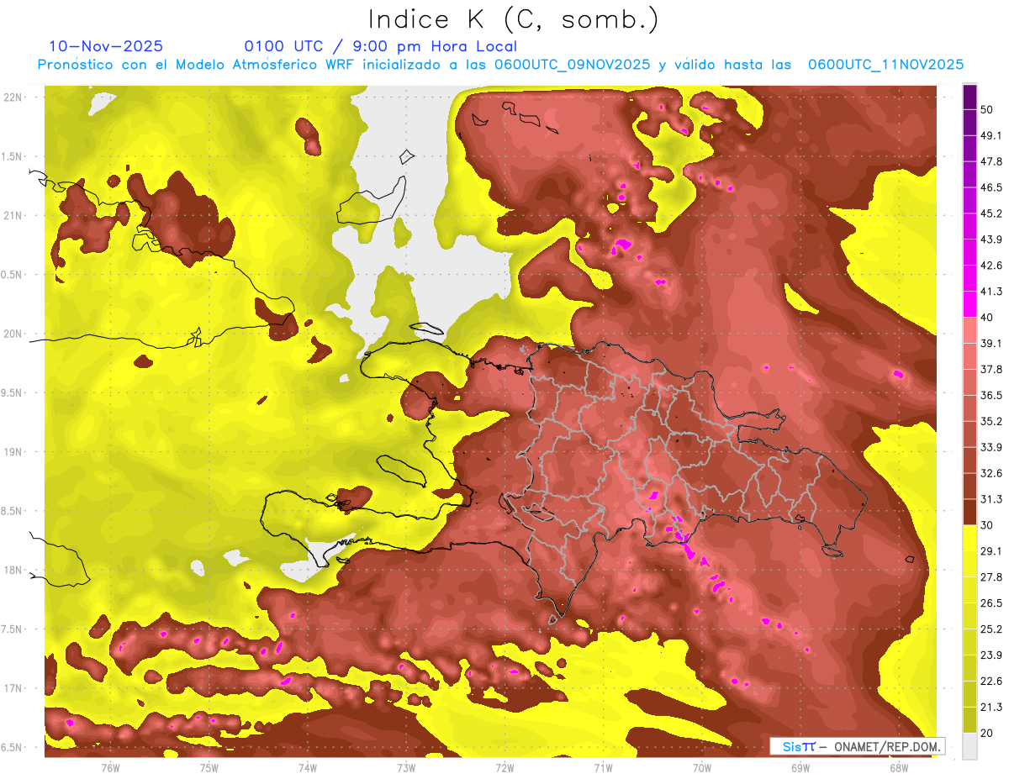Screen dimensions: 1009x779
Task: Click the '71W' longitude label
Action: pyautogui.click(x=603, y=768)
